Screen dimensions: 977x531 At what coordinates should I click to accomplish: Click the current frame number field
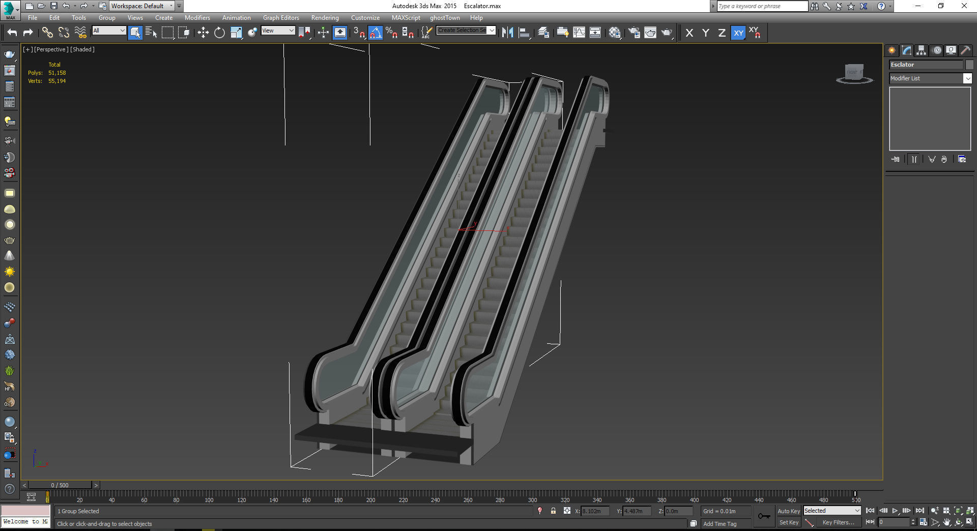click(x=894, y=522)
